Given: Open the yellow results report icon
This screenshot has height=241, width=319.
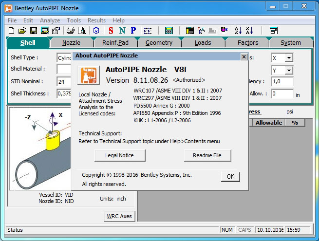Looking at the screenshot, I should click(x=190, y=31).
